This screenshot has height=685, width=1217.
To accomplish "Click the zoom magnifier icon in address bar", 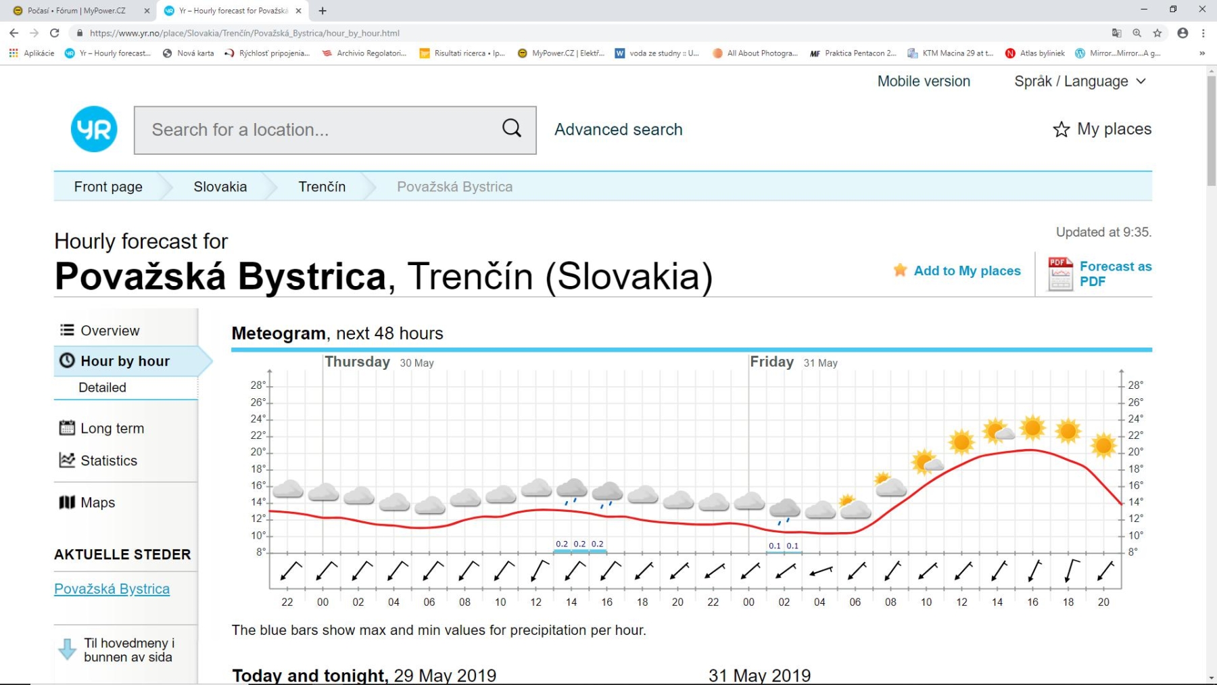I will point(1137,32).
